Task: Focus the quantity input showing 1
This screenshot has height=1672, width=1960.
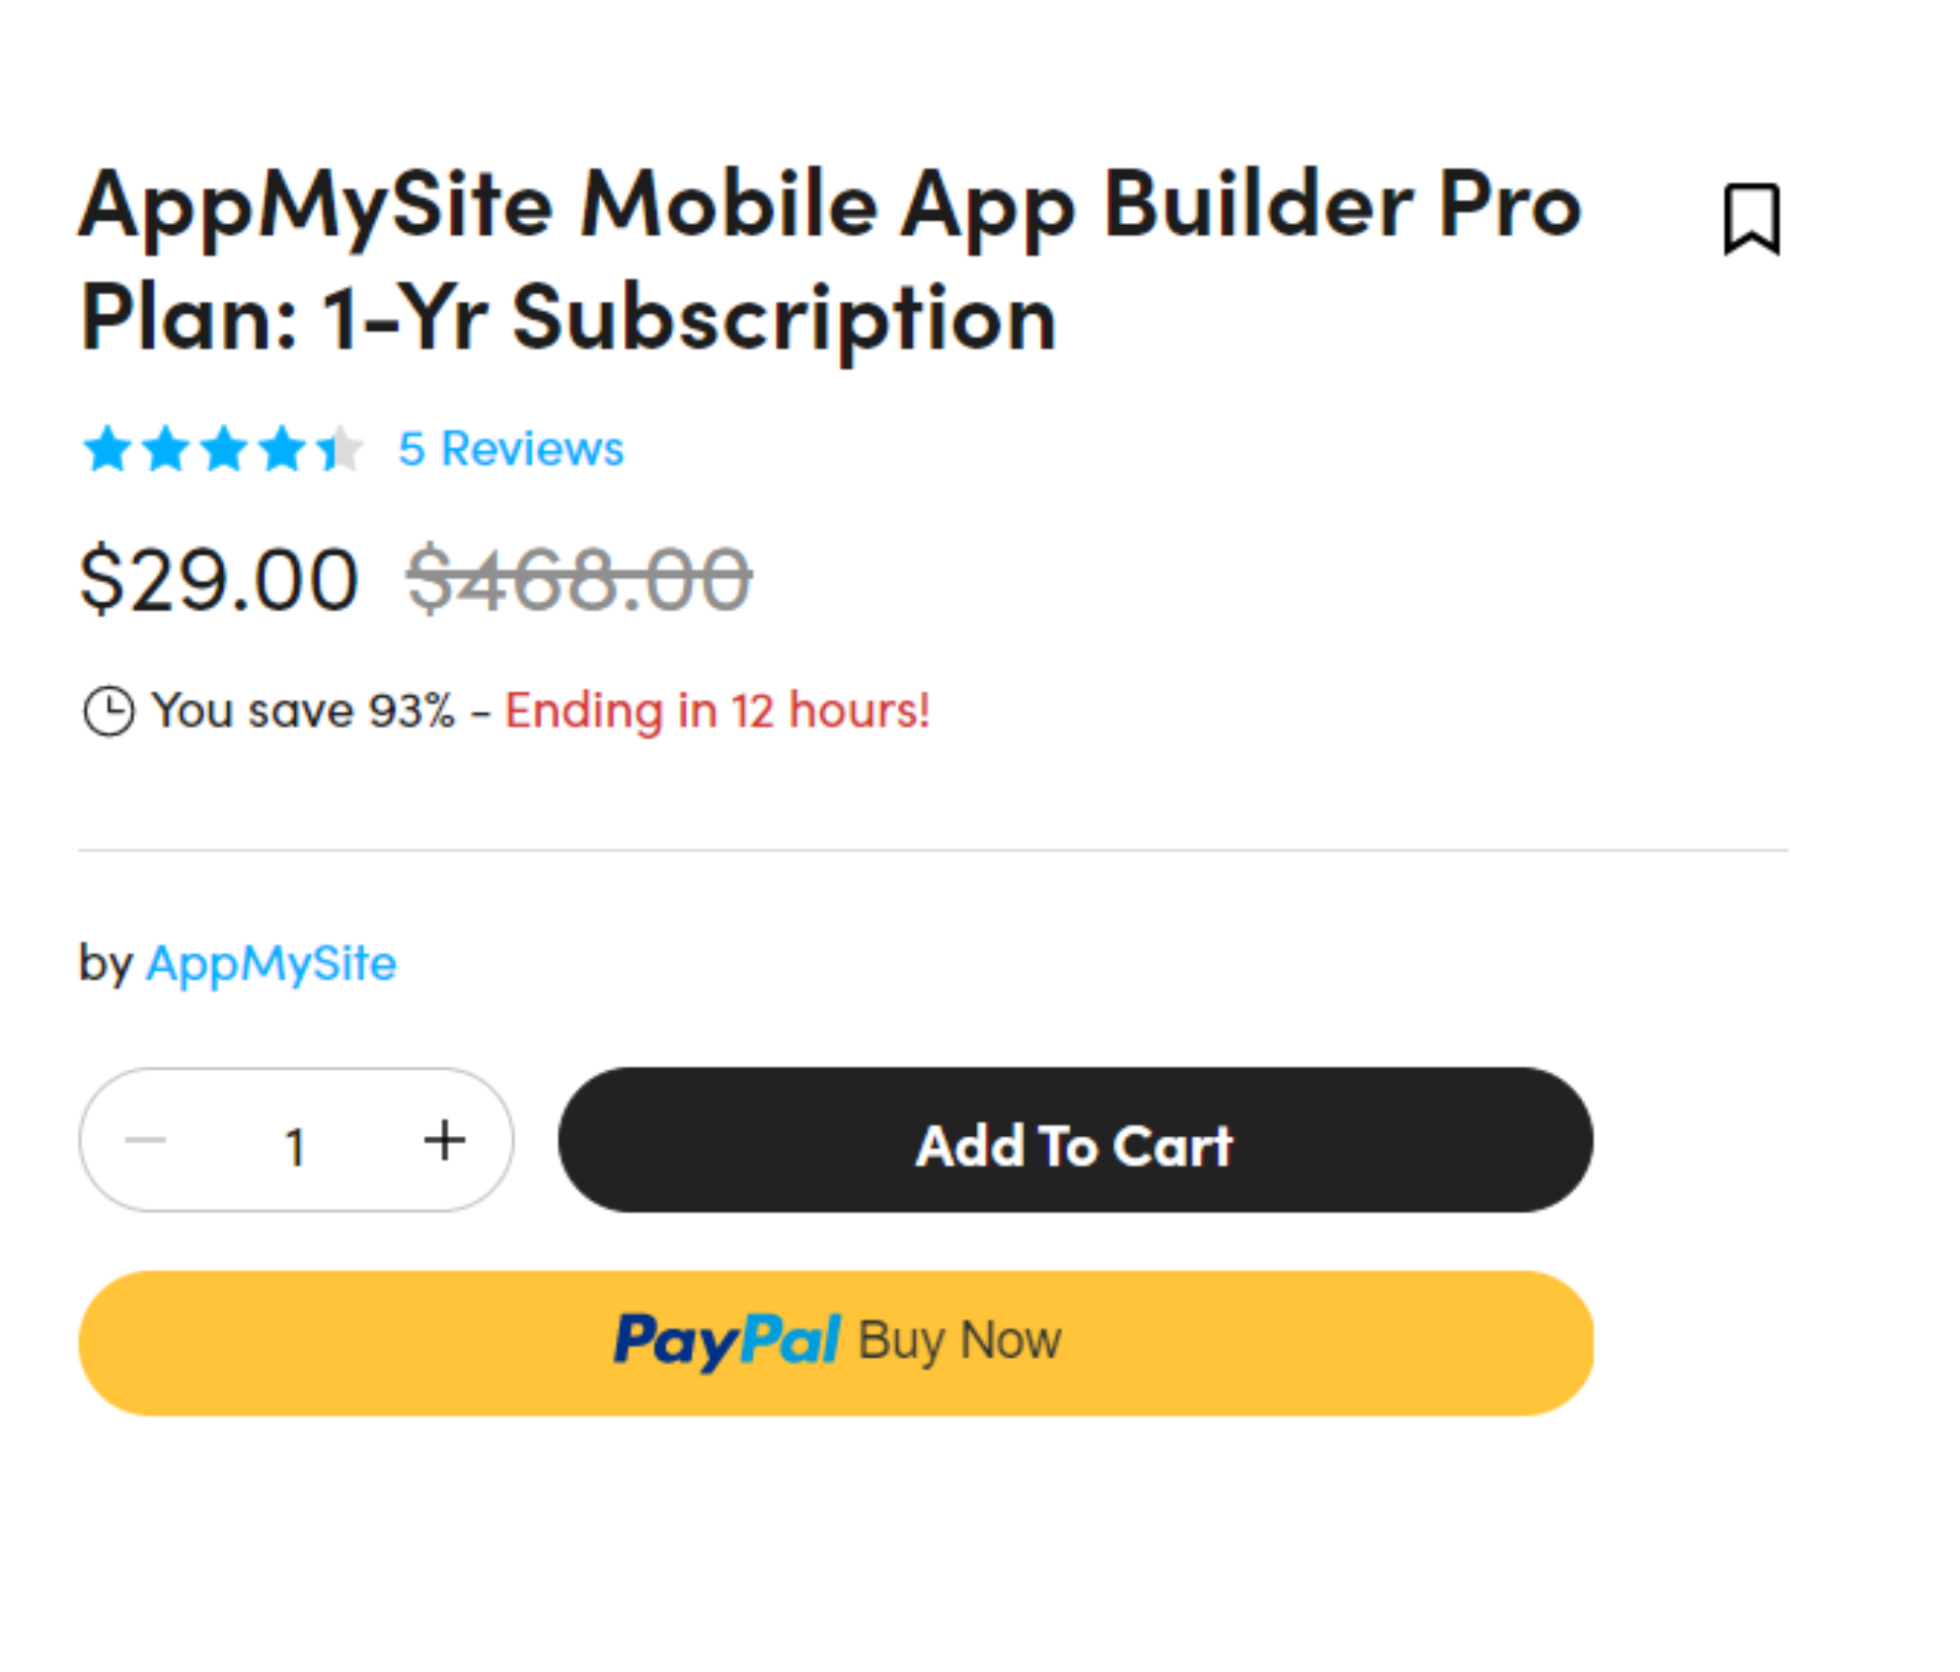Action: (295, 1145)
